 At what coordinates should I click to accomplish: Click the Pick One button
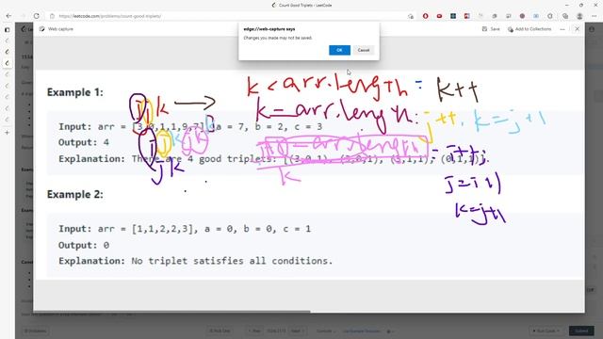point(220,331)
